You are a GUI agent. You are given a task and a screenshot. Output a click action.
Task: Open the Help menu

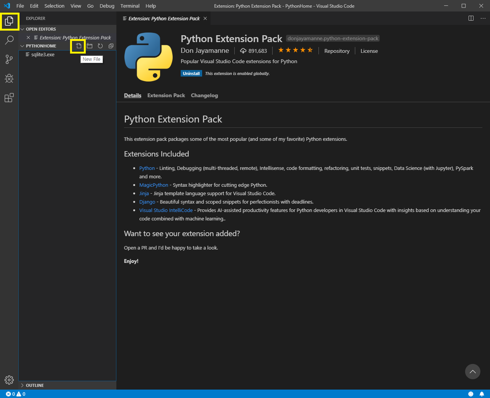pyautogui.click(x=151, y=6)
